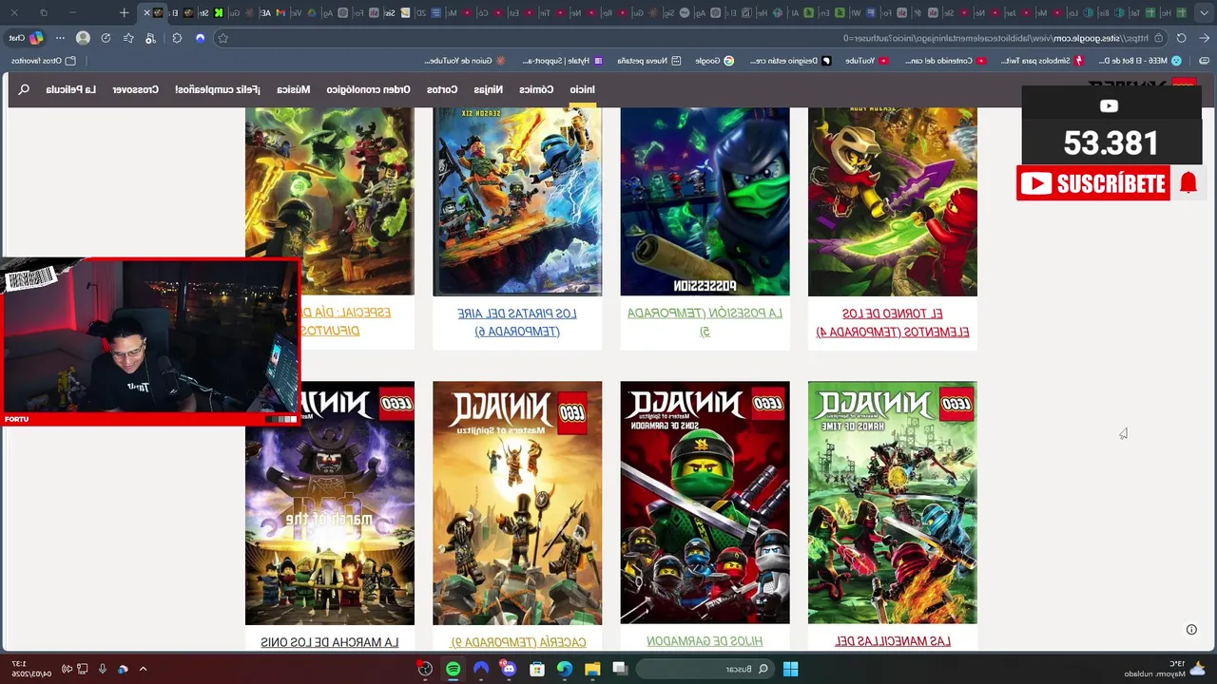
Task: Open the Copilot Chat button in Edge
Action: [27, 38]
